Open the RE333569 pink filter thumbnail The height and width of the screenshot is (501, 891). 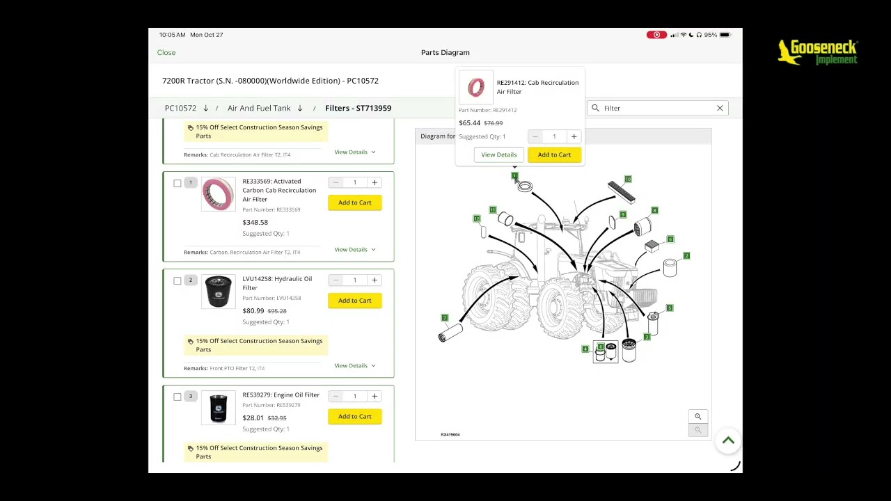click(x=218, y=194)
